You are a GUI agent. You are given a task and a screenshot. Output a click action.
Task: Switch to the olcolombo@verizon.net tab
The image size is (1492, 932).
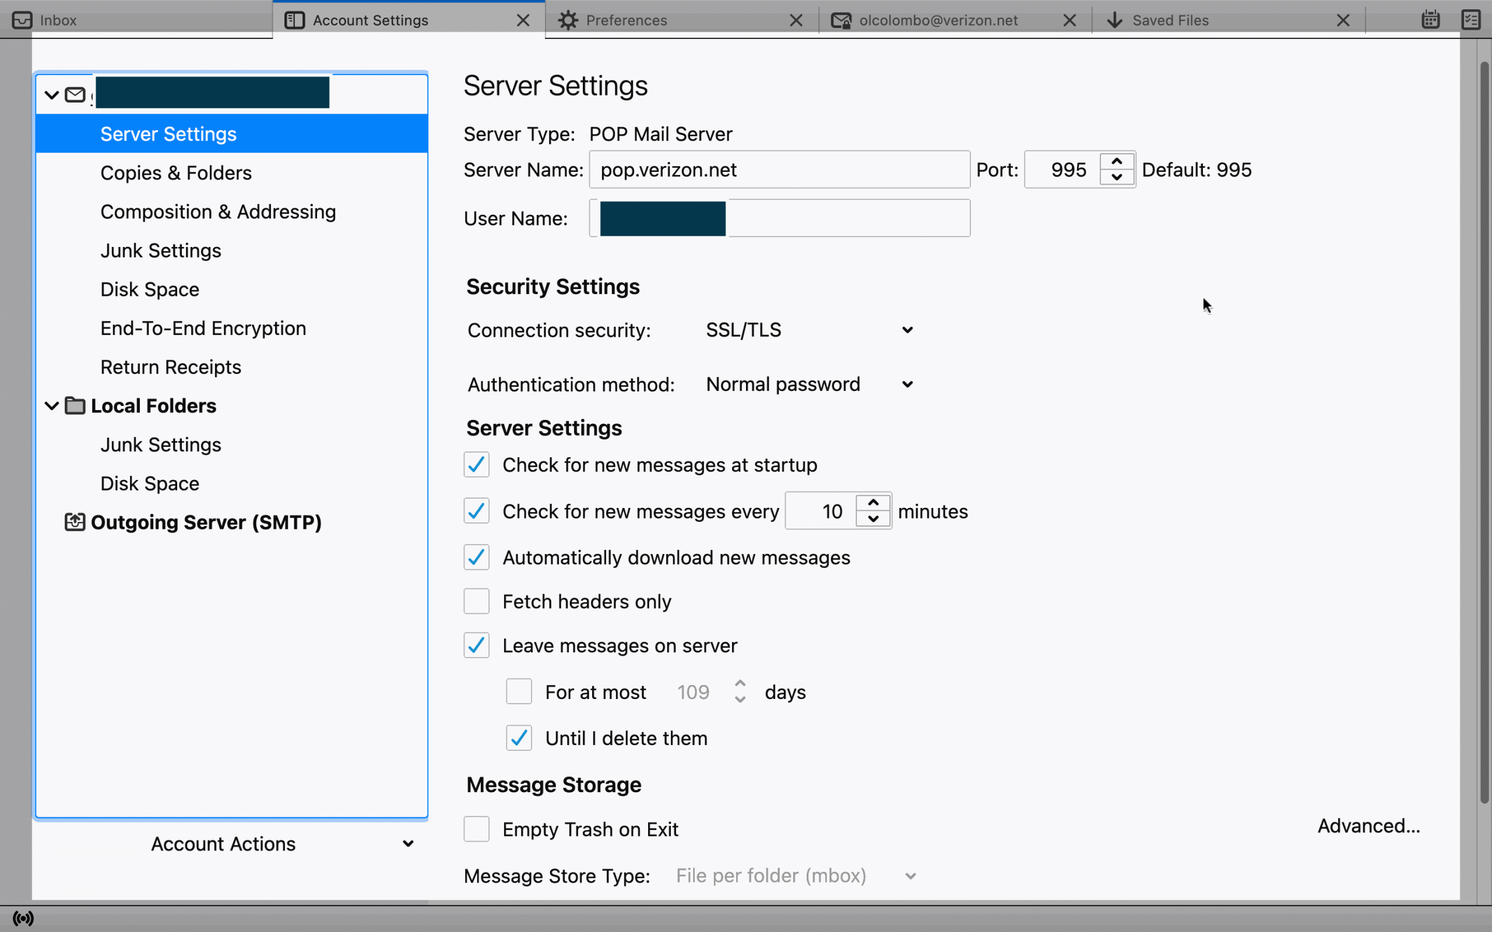click(937, 20)
